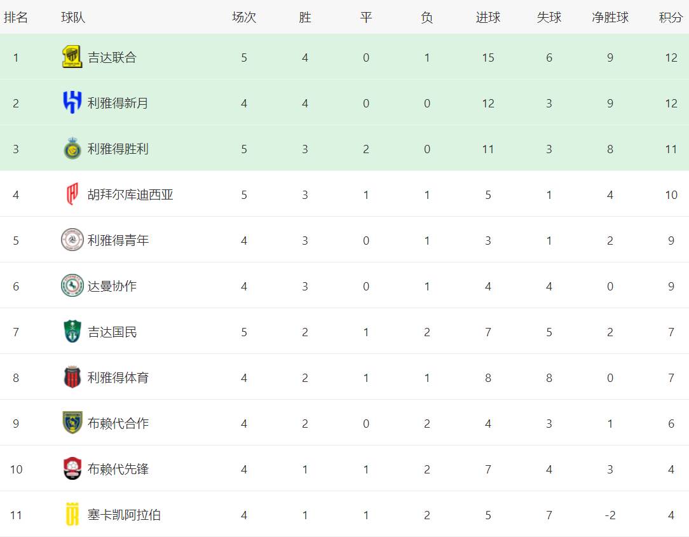Open the 布赖代先锋 club badge
This screenshot has height=537, width=689.
tap(72, 468)
